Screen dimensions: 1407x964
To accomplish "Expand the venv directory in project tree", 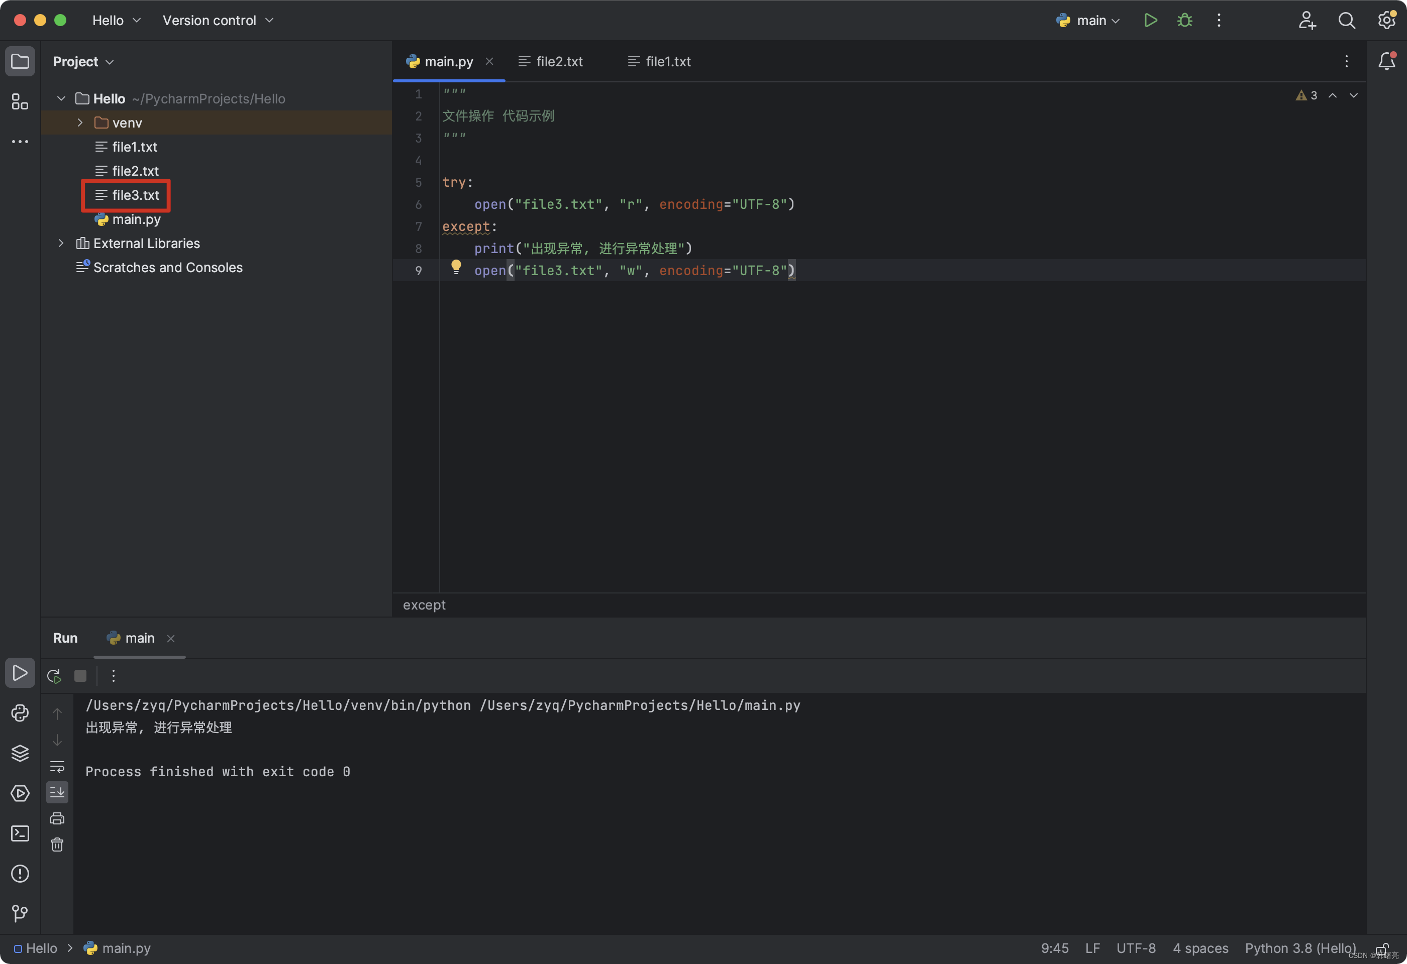I will 81,122.
